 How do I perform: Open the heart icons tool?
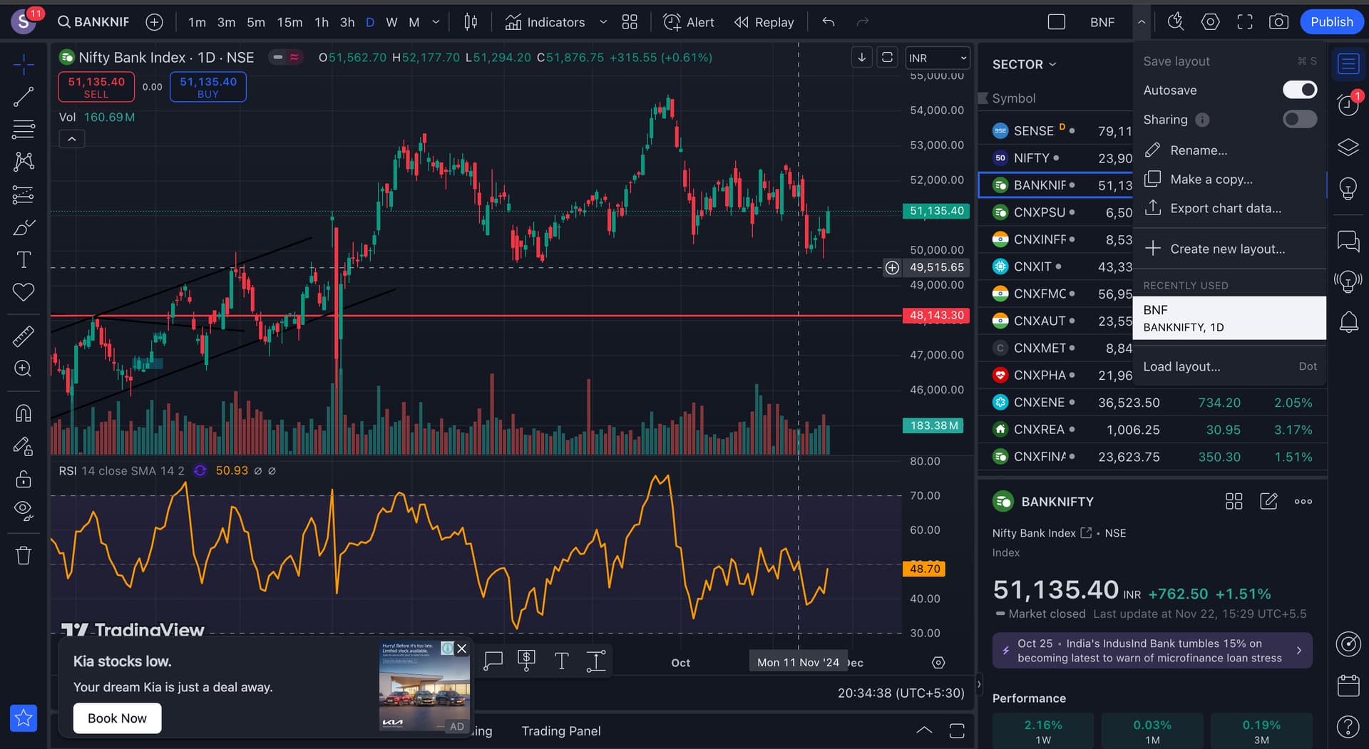[24, 291]
